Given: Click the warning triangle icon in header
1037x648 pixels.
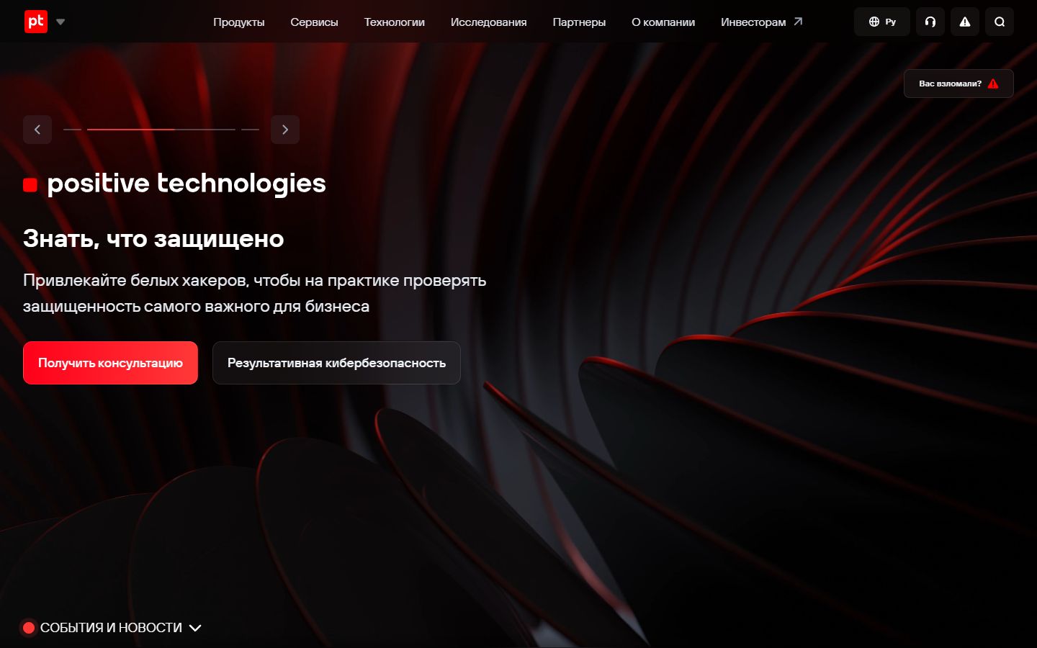Looking at the screenshot, I should (965, 22).
